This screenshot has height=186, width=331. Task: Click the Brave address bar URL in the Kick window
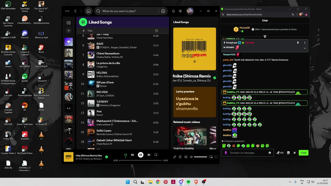(x=244, y=14)
